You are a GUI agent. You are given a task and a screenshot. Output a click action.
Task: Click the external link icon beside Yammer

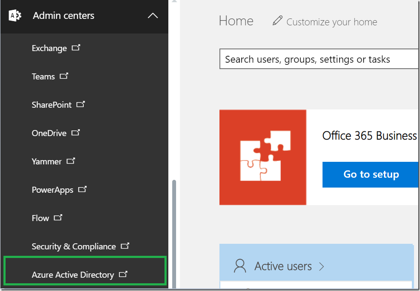point(71,161)
